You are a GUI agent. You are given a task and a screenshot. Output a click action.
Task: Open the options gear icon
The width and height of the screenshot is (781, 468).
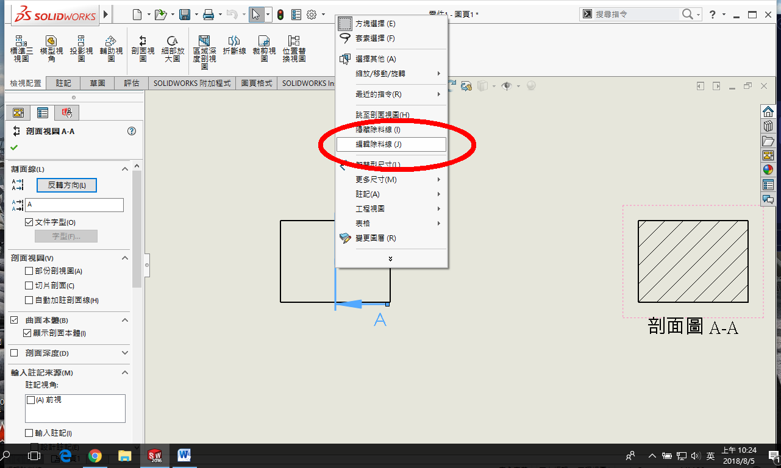[x=312, y=14]
